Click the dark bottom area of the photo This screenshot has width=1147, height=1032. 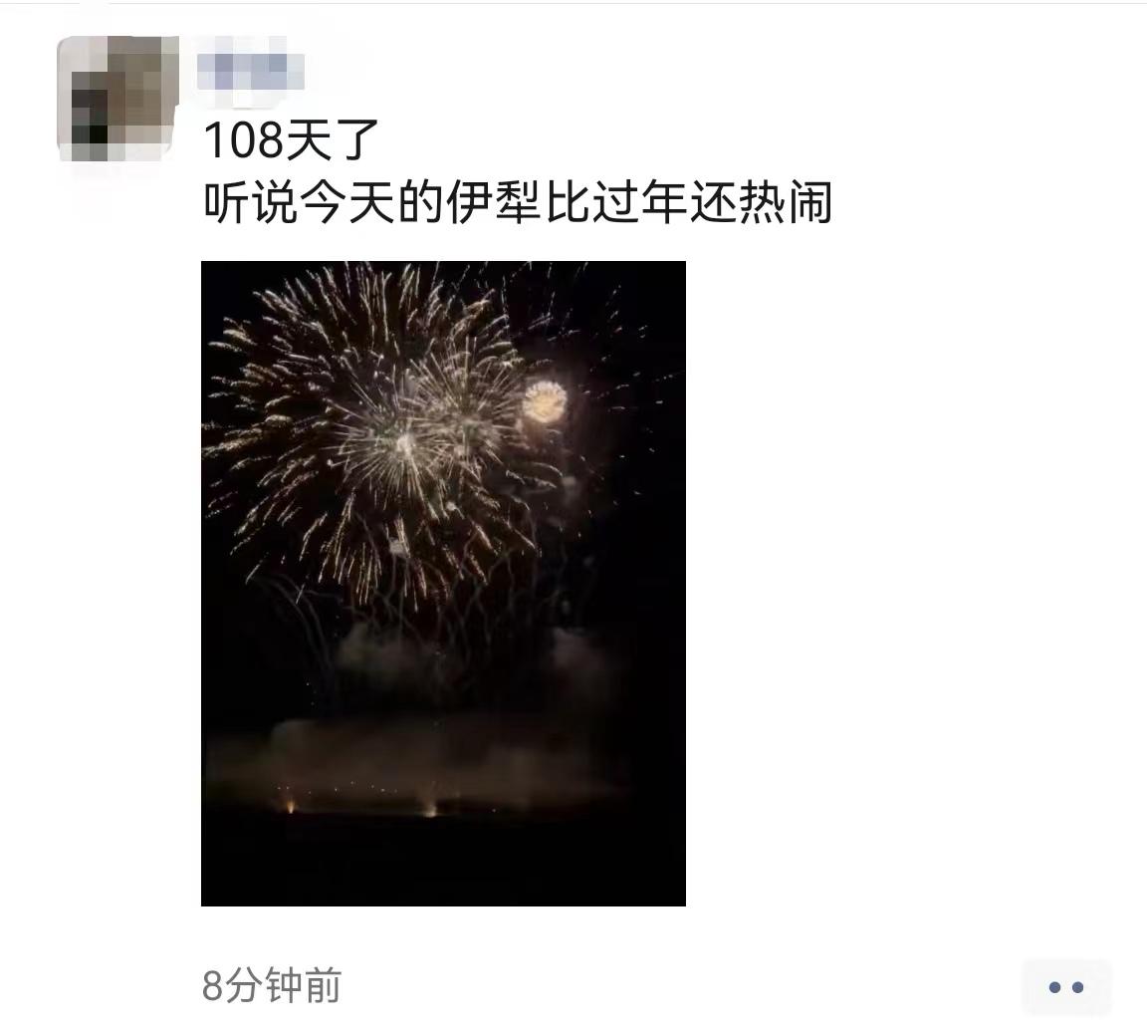pyautogui.click(x=443, y=864)
